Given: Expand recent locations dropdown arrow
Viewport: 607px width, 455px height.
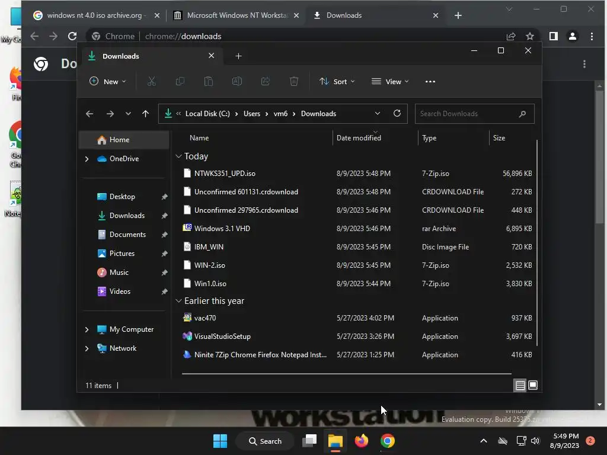Looking at the screenshot, I should pyautogui.click(x=128, y=114).
